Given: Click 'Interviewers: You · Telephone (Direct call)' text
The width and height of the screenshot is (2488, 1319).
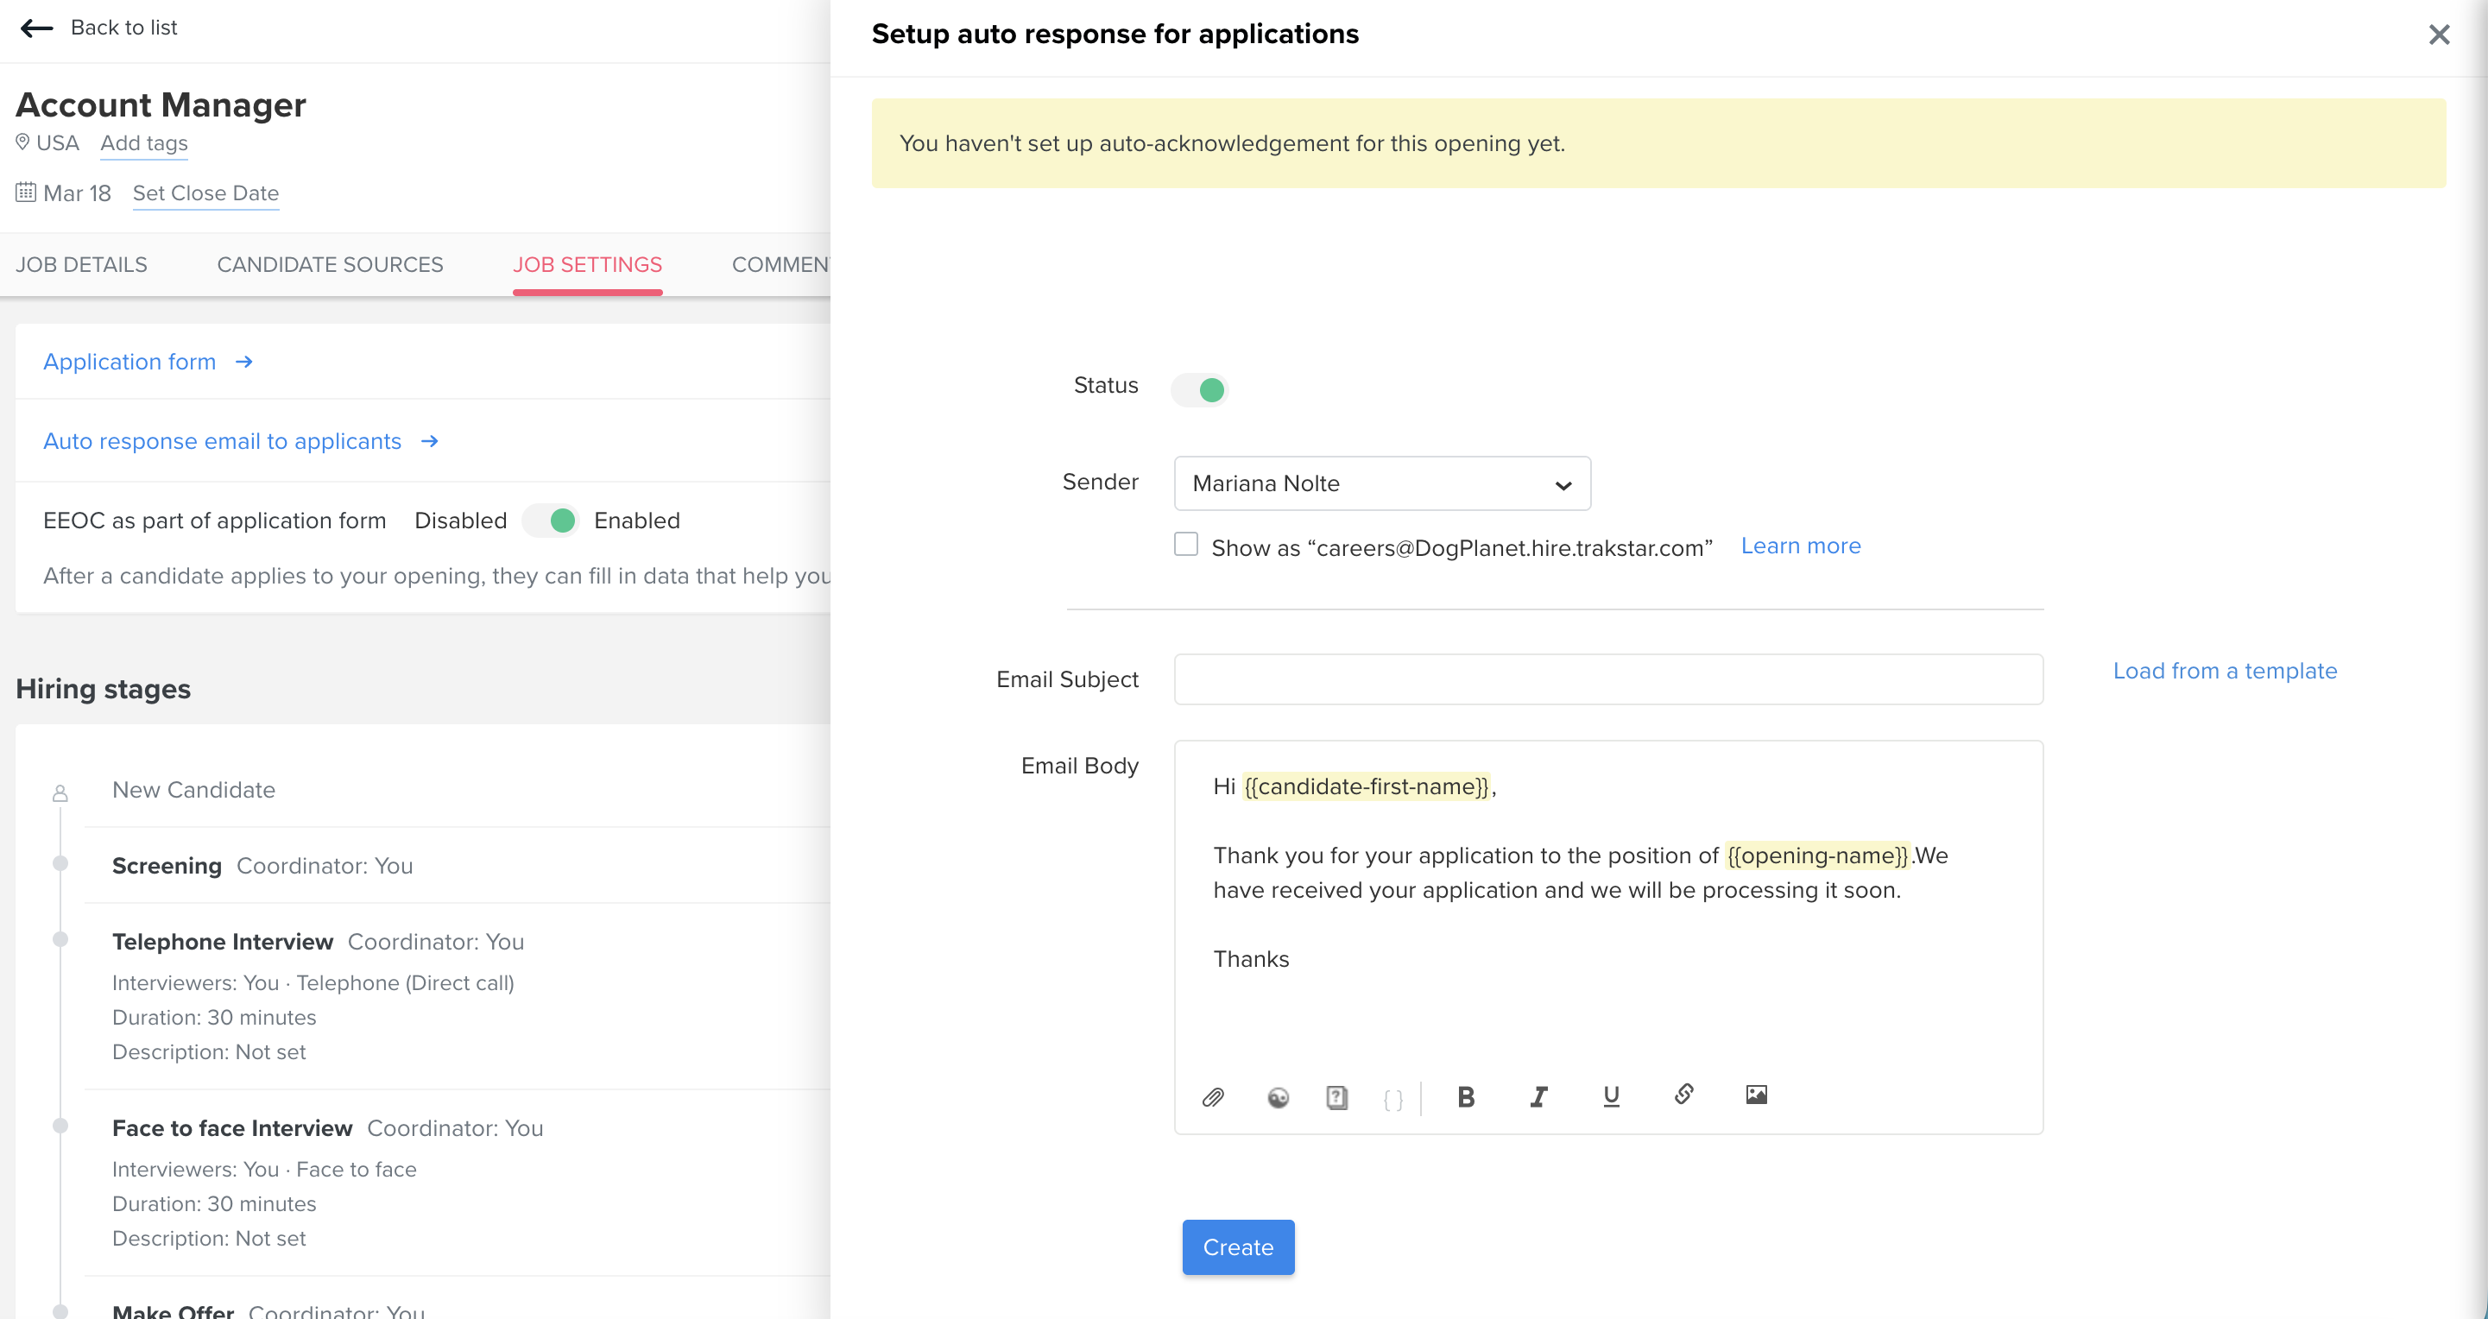Looking at the screenshot, I should pyautogui.click(x=313, y=983).
